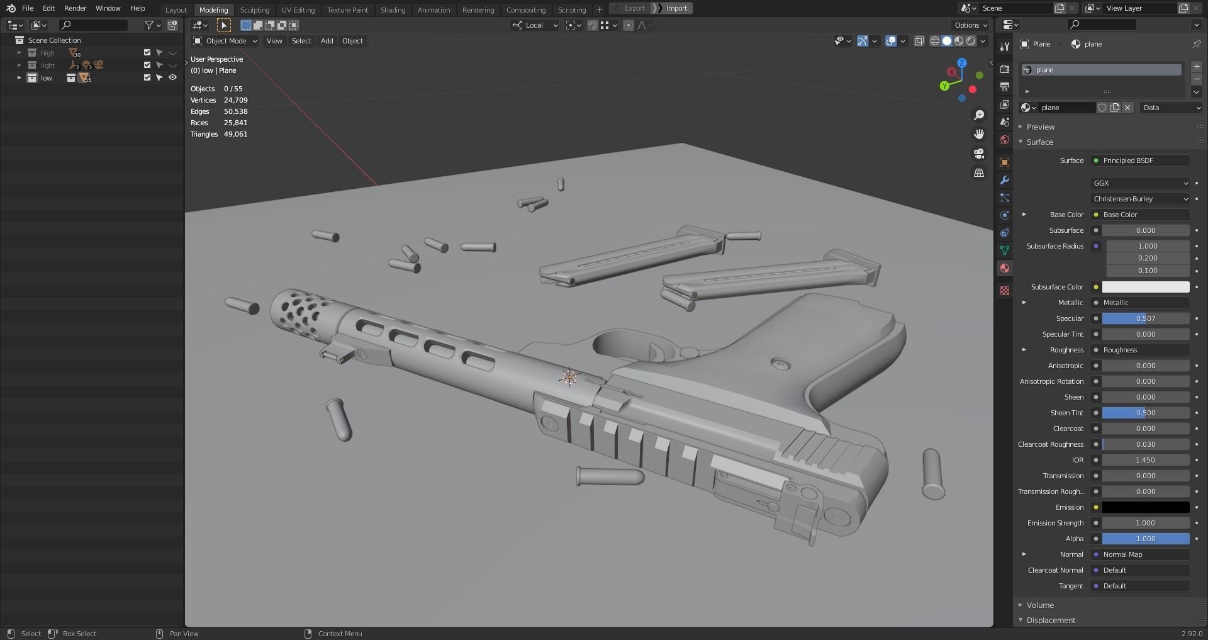Switch to wireframe viewport shading
Image resolution: width=1208 pixels, height=640 pixels.
[x=935, y=41]
